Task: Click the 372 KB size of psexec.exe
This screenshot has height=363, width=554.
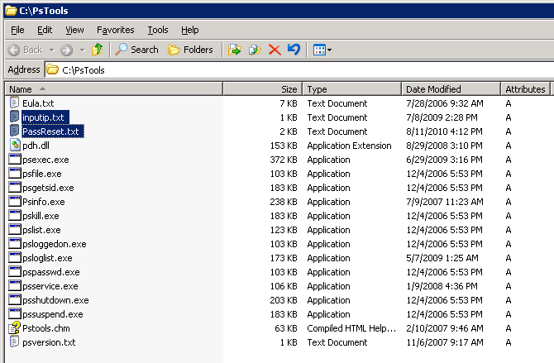Action: coord(284,160)
